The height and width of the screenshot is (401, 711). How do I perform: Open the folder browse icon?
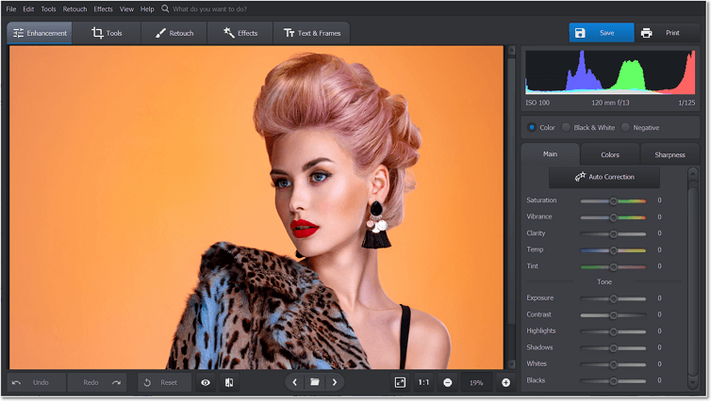click(315, 382)
